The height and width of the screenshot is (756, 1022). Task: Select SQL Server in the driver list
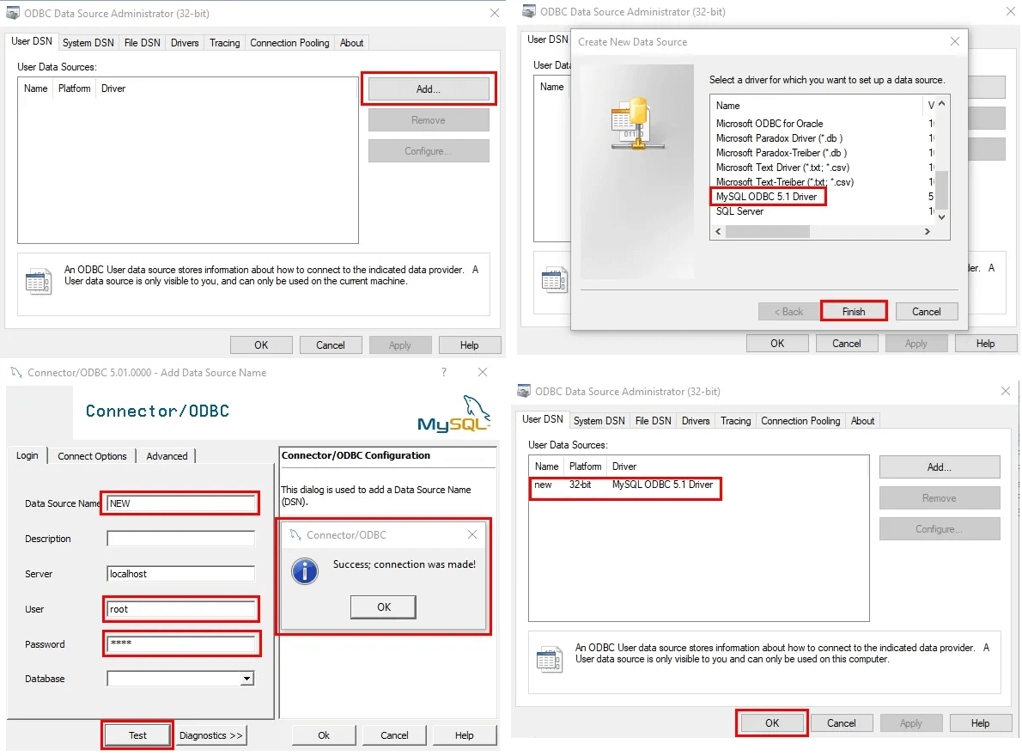[739, 211]
